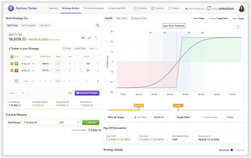Open expiry dropdown for 18600 trade
This screenshot has width=251, height=158.
click(28, 64)
